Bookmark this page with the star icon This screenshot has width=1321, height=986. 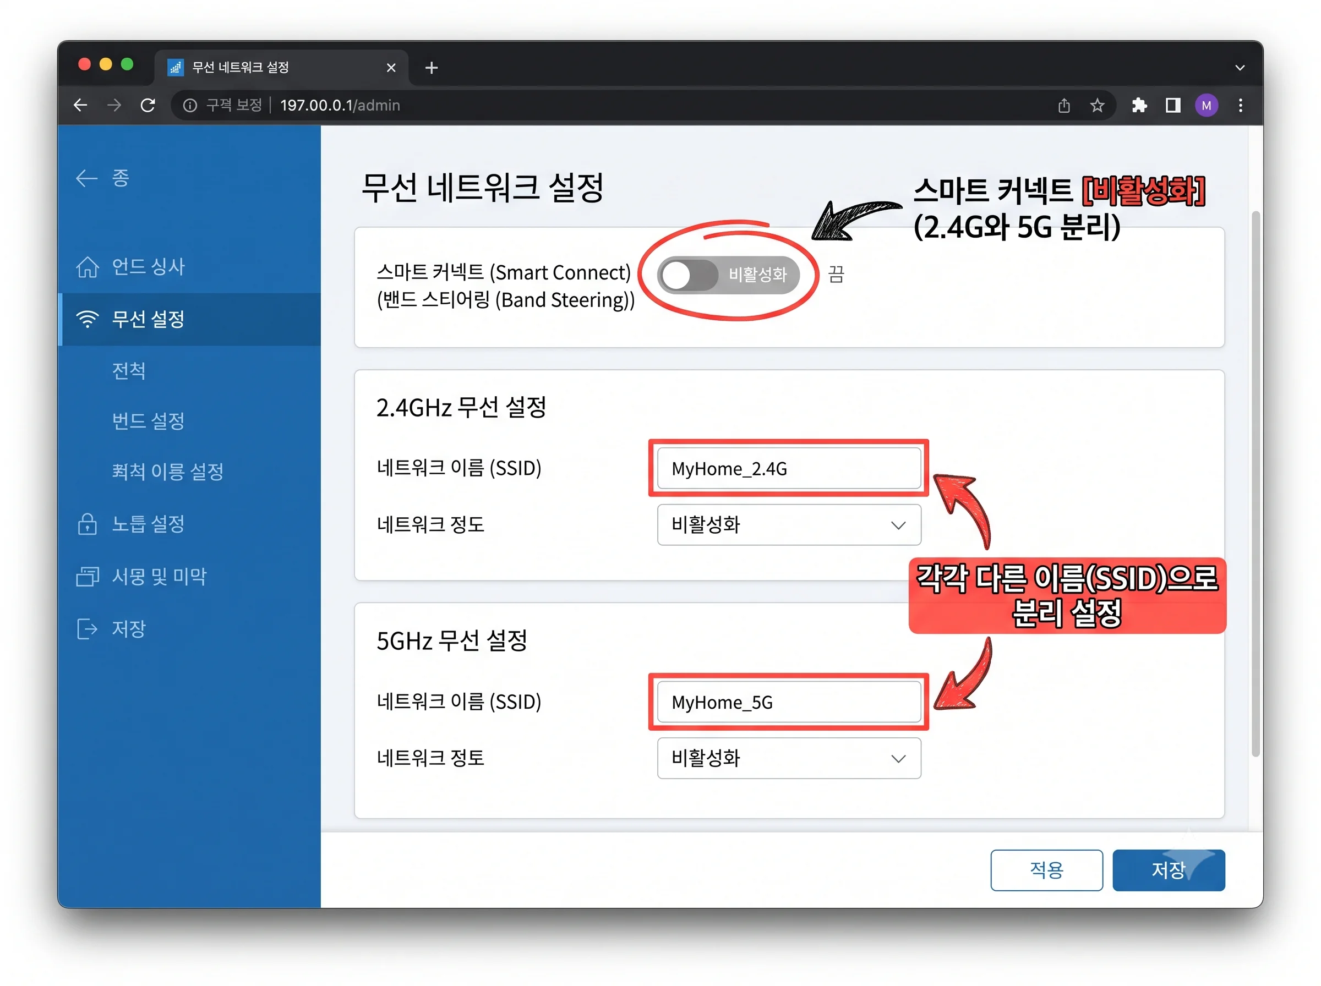pyautogui.click(x=1096, y=106)
